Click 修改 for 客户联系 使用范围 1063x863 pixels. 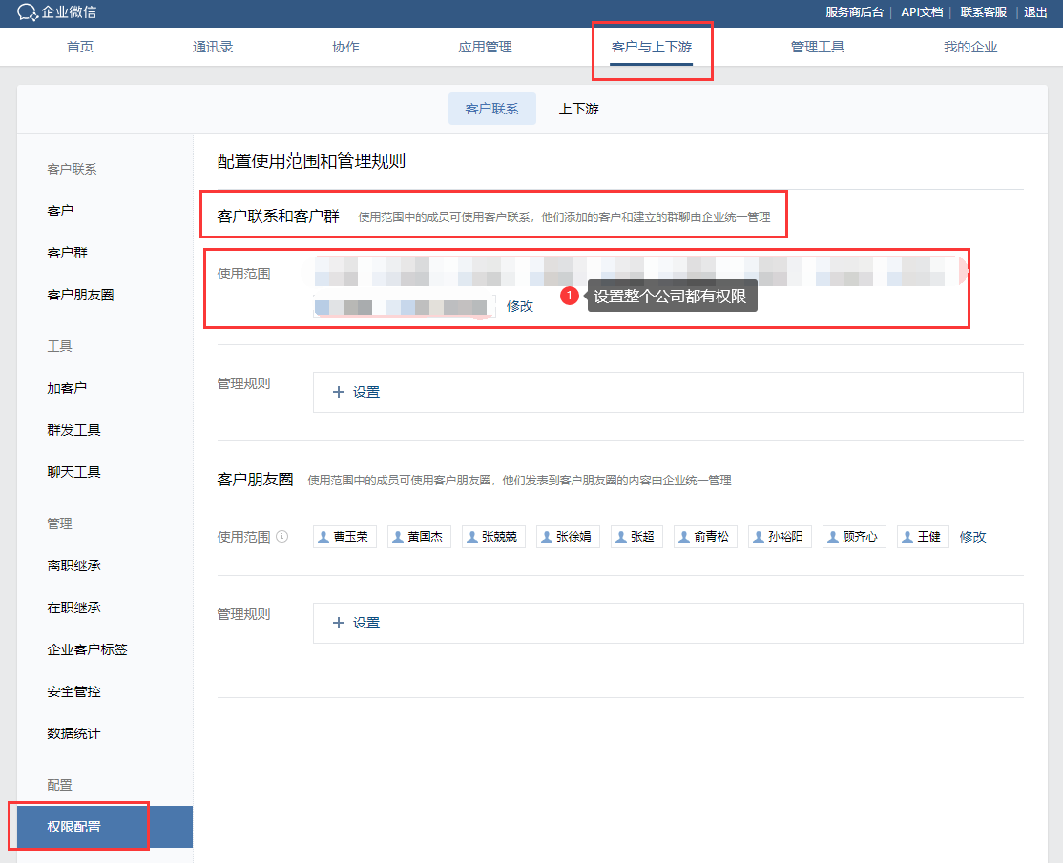click(x=520, y=306)
